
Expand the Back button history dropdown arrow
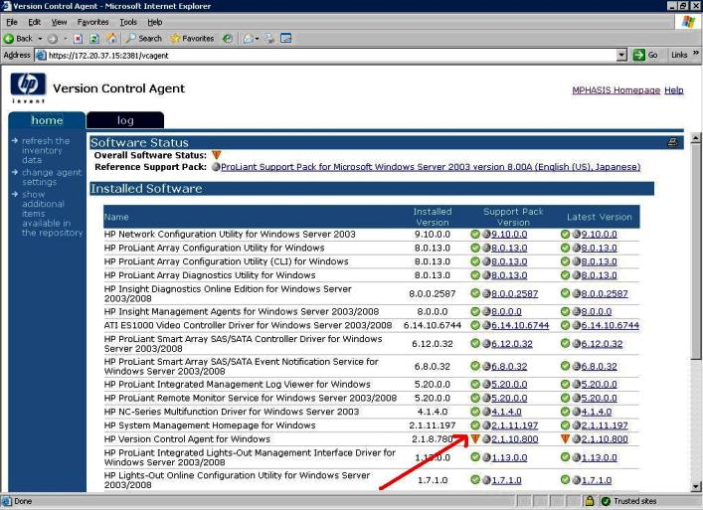[x=42, y=38]
